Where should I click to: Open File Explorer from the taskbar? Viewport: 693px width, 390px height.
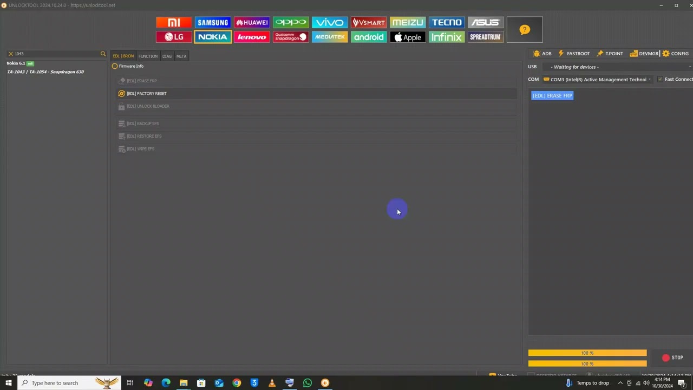click(184, 383)
